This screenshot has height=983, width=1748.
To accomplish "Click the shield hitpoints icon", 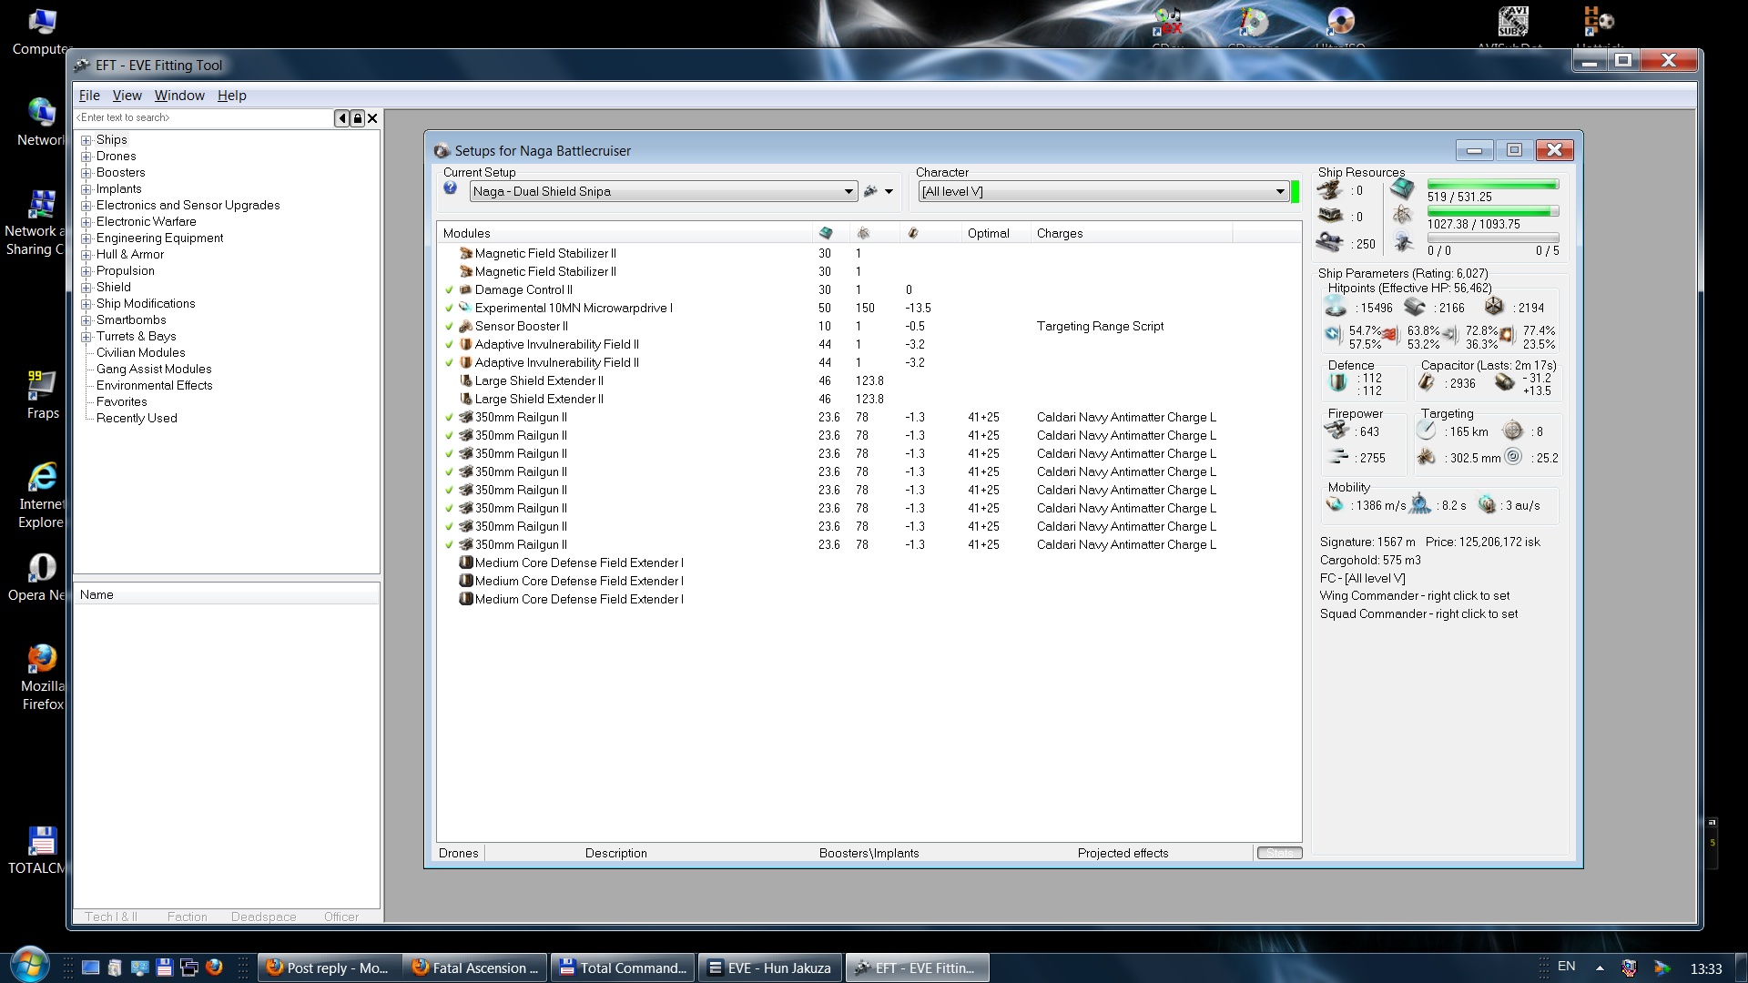I will pos(1335,307).
